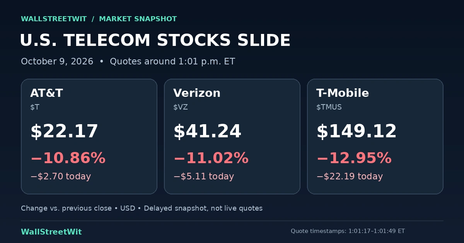
Task: Click the U.S. TELECOM STOCKS SLIDE headline
Action: coord(155,40)
